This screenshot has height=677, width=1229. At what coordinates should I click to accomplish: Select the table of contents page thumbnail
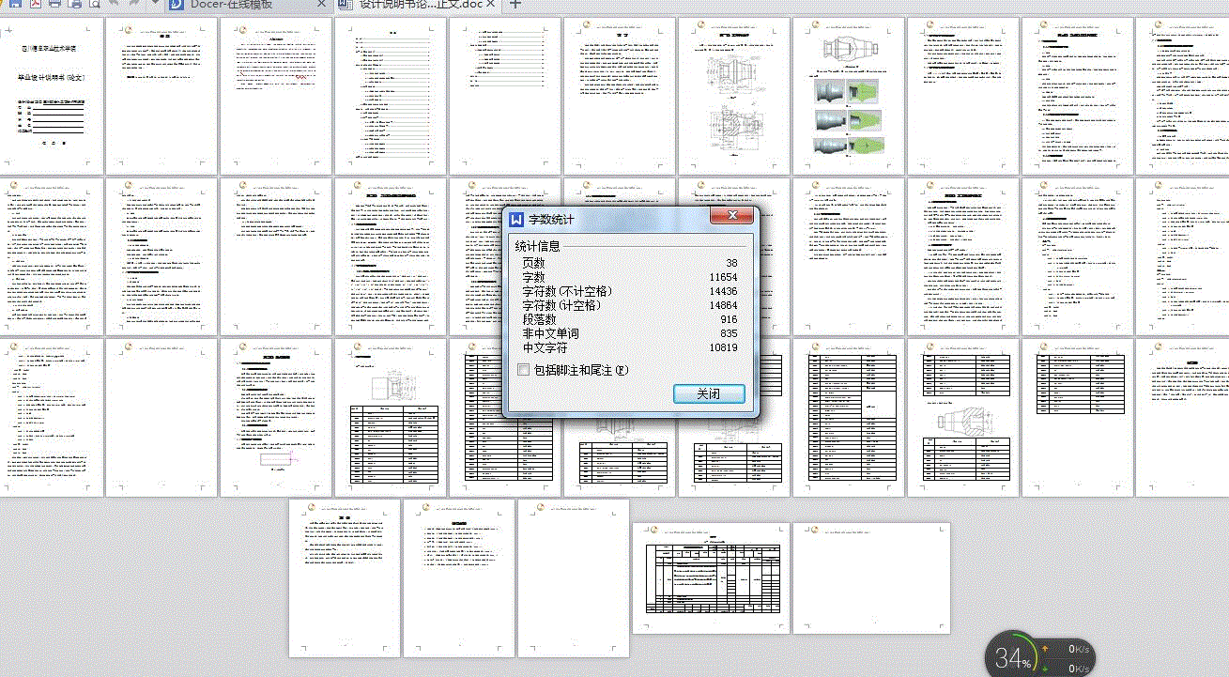(x=392, y=96)
